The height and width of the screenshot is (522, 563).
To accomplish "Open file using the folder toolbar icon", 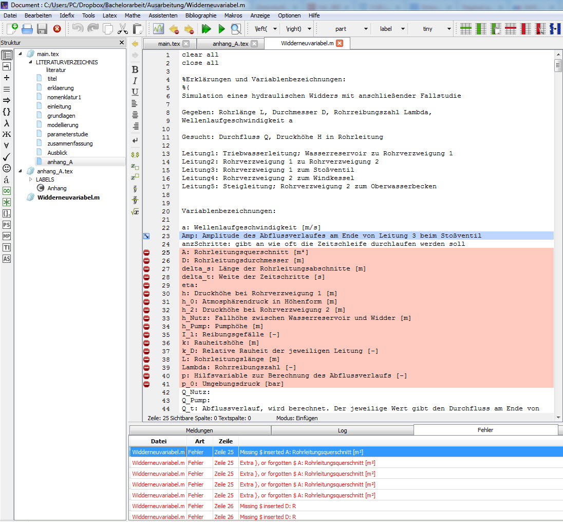I will (27, 29).
